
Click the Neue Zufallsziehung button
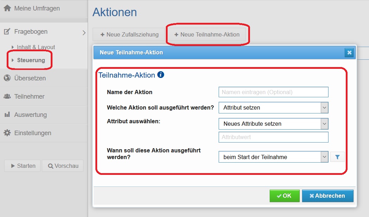point(129,34)
